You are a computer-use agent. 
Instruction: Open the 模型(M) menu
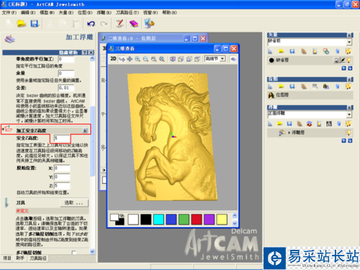tap(47, 12)
